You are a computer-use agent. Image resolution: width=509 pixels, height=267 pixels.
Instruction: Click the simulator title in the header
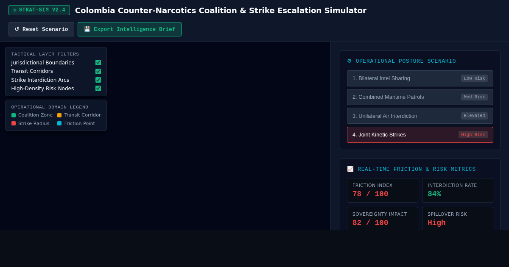pyautogui.click(x=221, y=10)
